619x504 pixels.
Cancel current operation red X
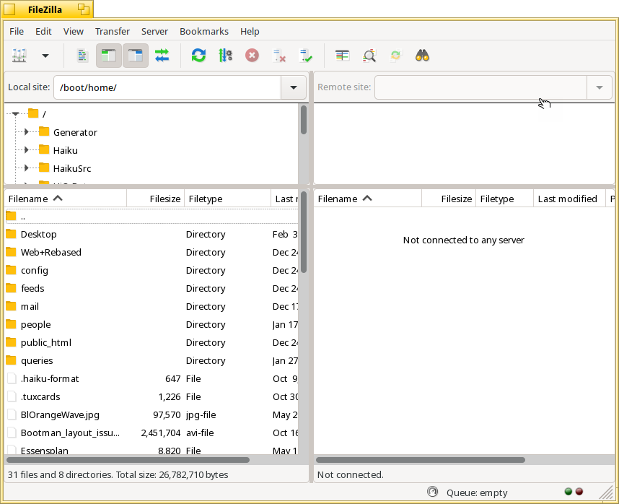252,56
